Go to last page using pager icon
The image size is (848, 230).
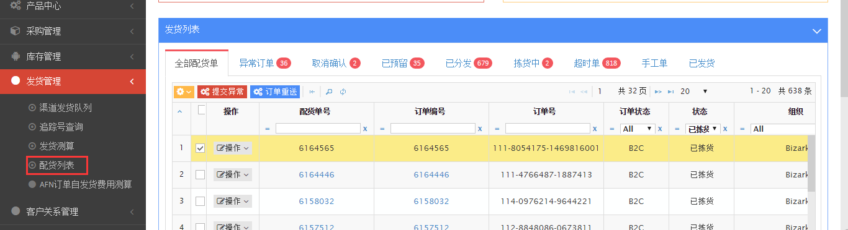pos(670,92)
